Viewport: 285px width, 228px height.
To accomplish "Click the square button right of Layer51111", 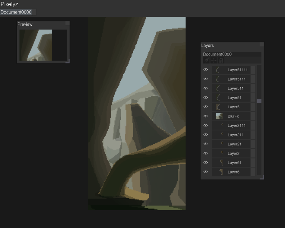I will [x=253, y=70].
